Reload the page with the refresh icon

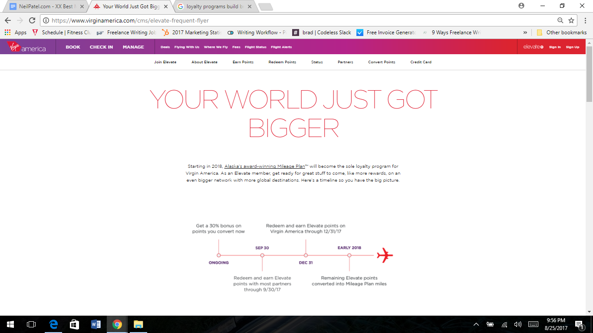coord(32,20)
